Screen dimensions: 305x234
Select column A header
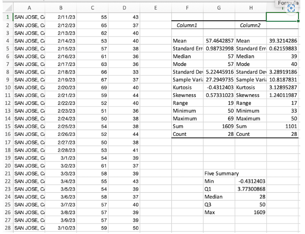pos(29,8)
